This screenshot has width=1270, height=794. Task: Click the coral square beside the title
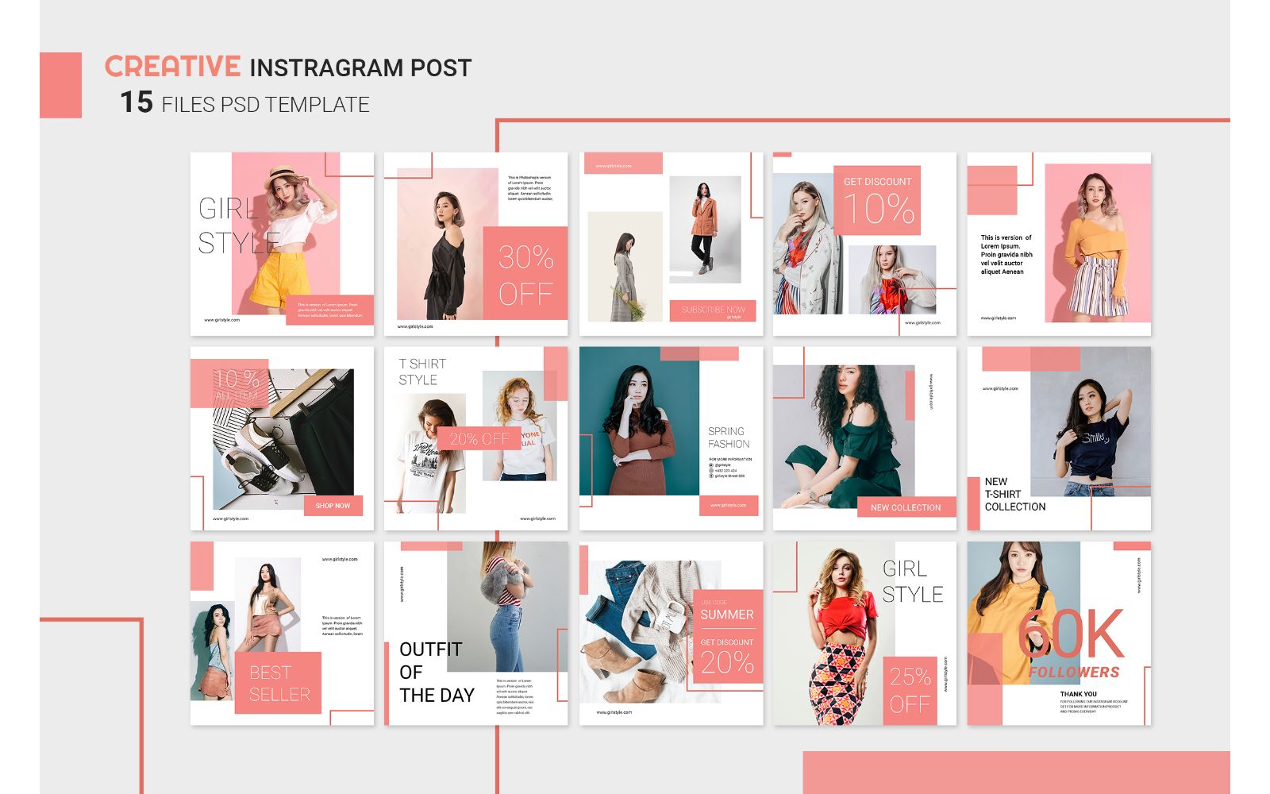pyautogui.click(x=60, y=85)
